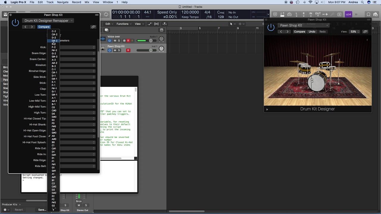The height and width of the screenshot is (214, 381).
Task: Click the Autopunch OUT icon
Action: 318,14
